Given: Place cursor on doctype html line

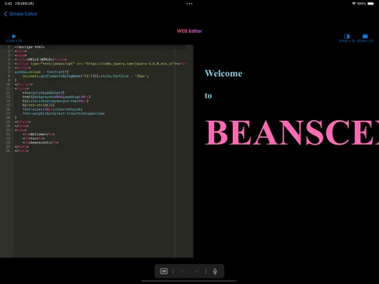Looking at the screenshot, I should point(30,47).
